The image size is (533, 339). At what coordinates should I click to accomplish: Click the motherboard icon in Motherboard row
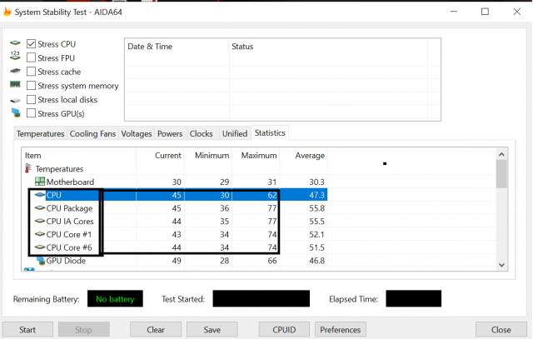[x=40, y=182]
